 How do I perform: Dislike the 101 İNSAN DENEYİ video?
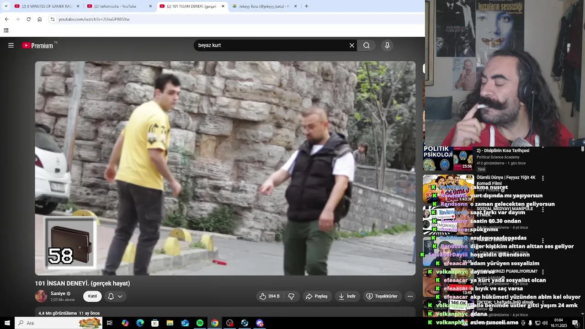(291, 296)
